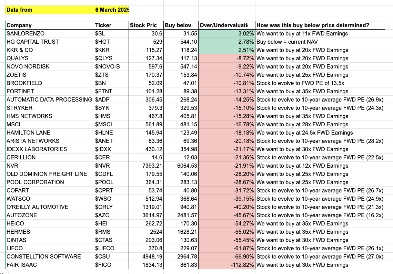Open filter for buy below price determination column
Viewport: 393px width, 274px height.
click(x=381, y=25)
